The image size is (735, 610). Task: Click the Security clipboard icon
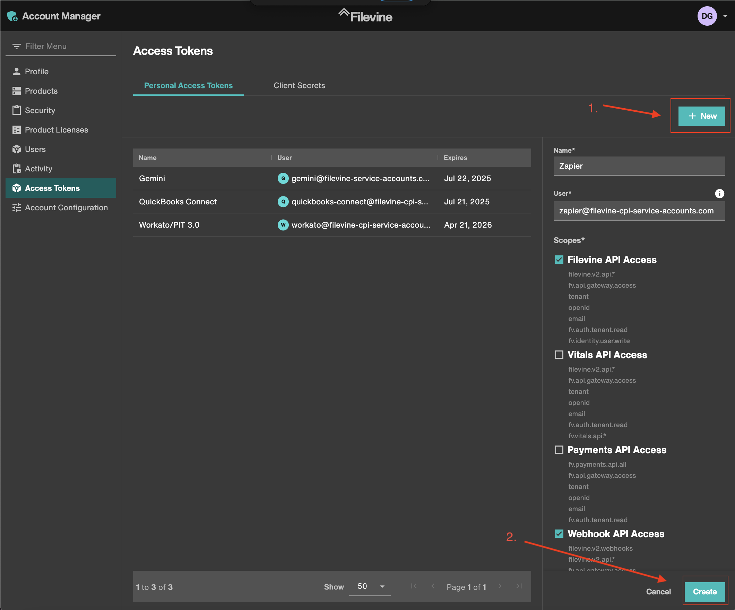[16, 110]
